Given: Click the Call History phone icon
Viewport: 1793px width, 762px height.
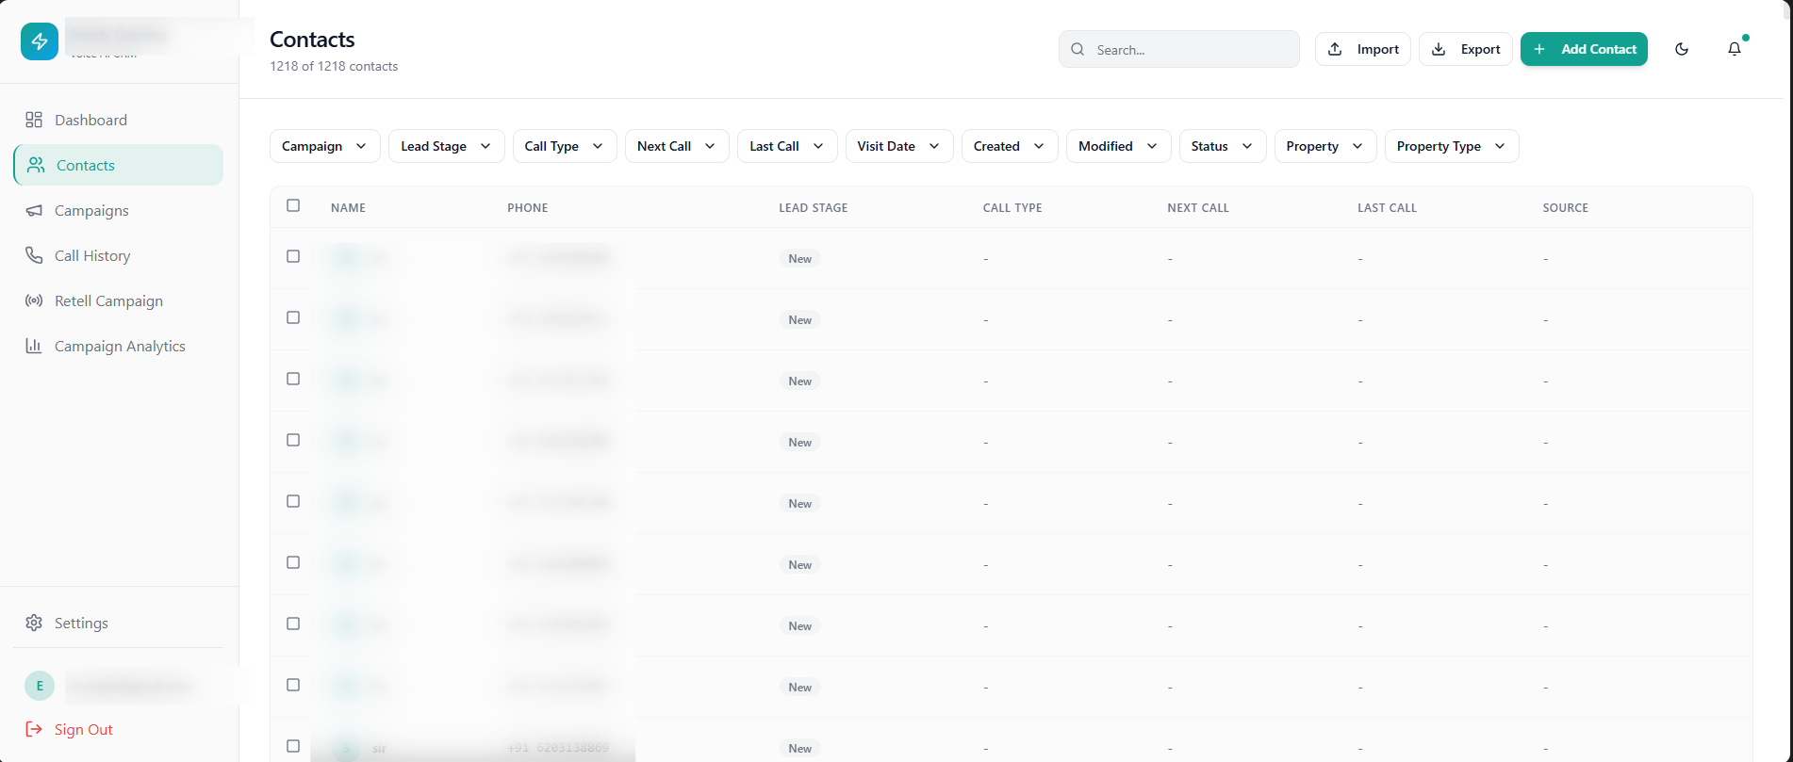Looking at the screenshot, I should (x=34, y=255).
